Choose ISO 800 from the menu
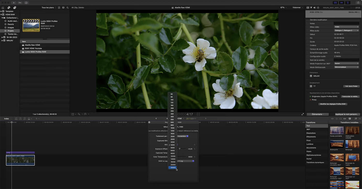 (172, 125)
